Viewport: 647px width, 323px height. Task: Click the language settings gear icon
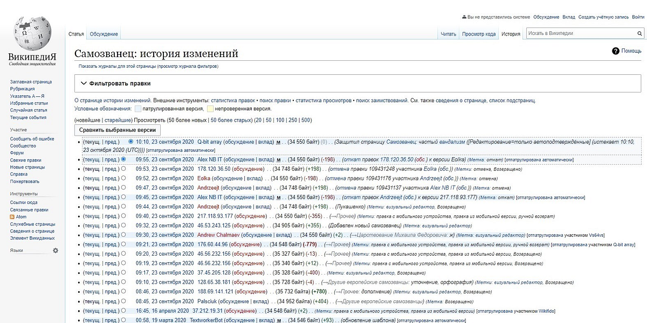55,251
